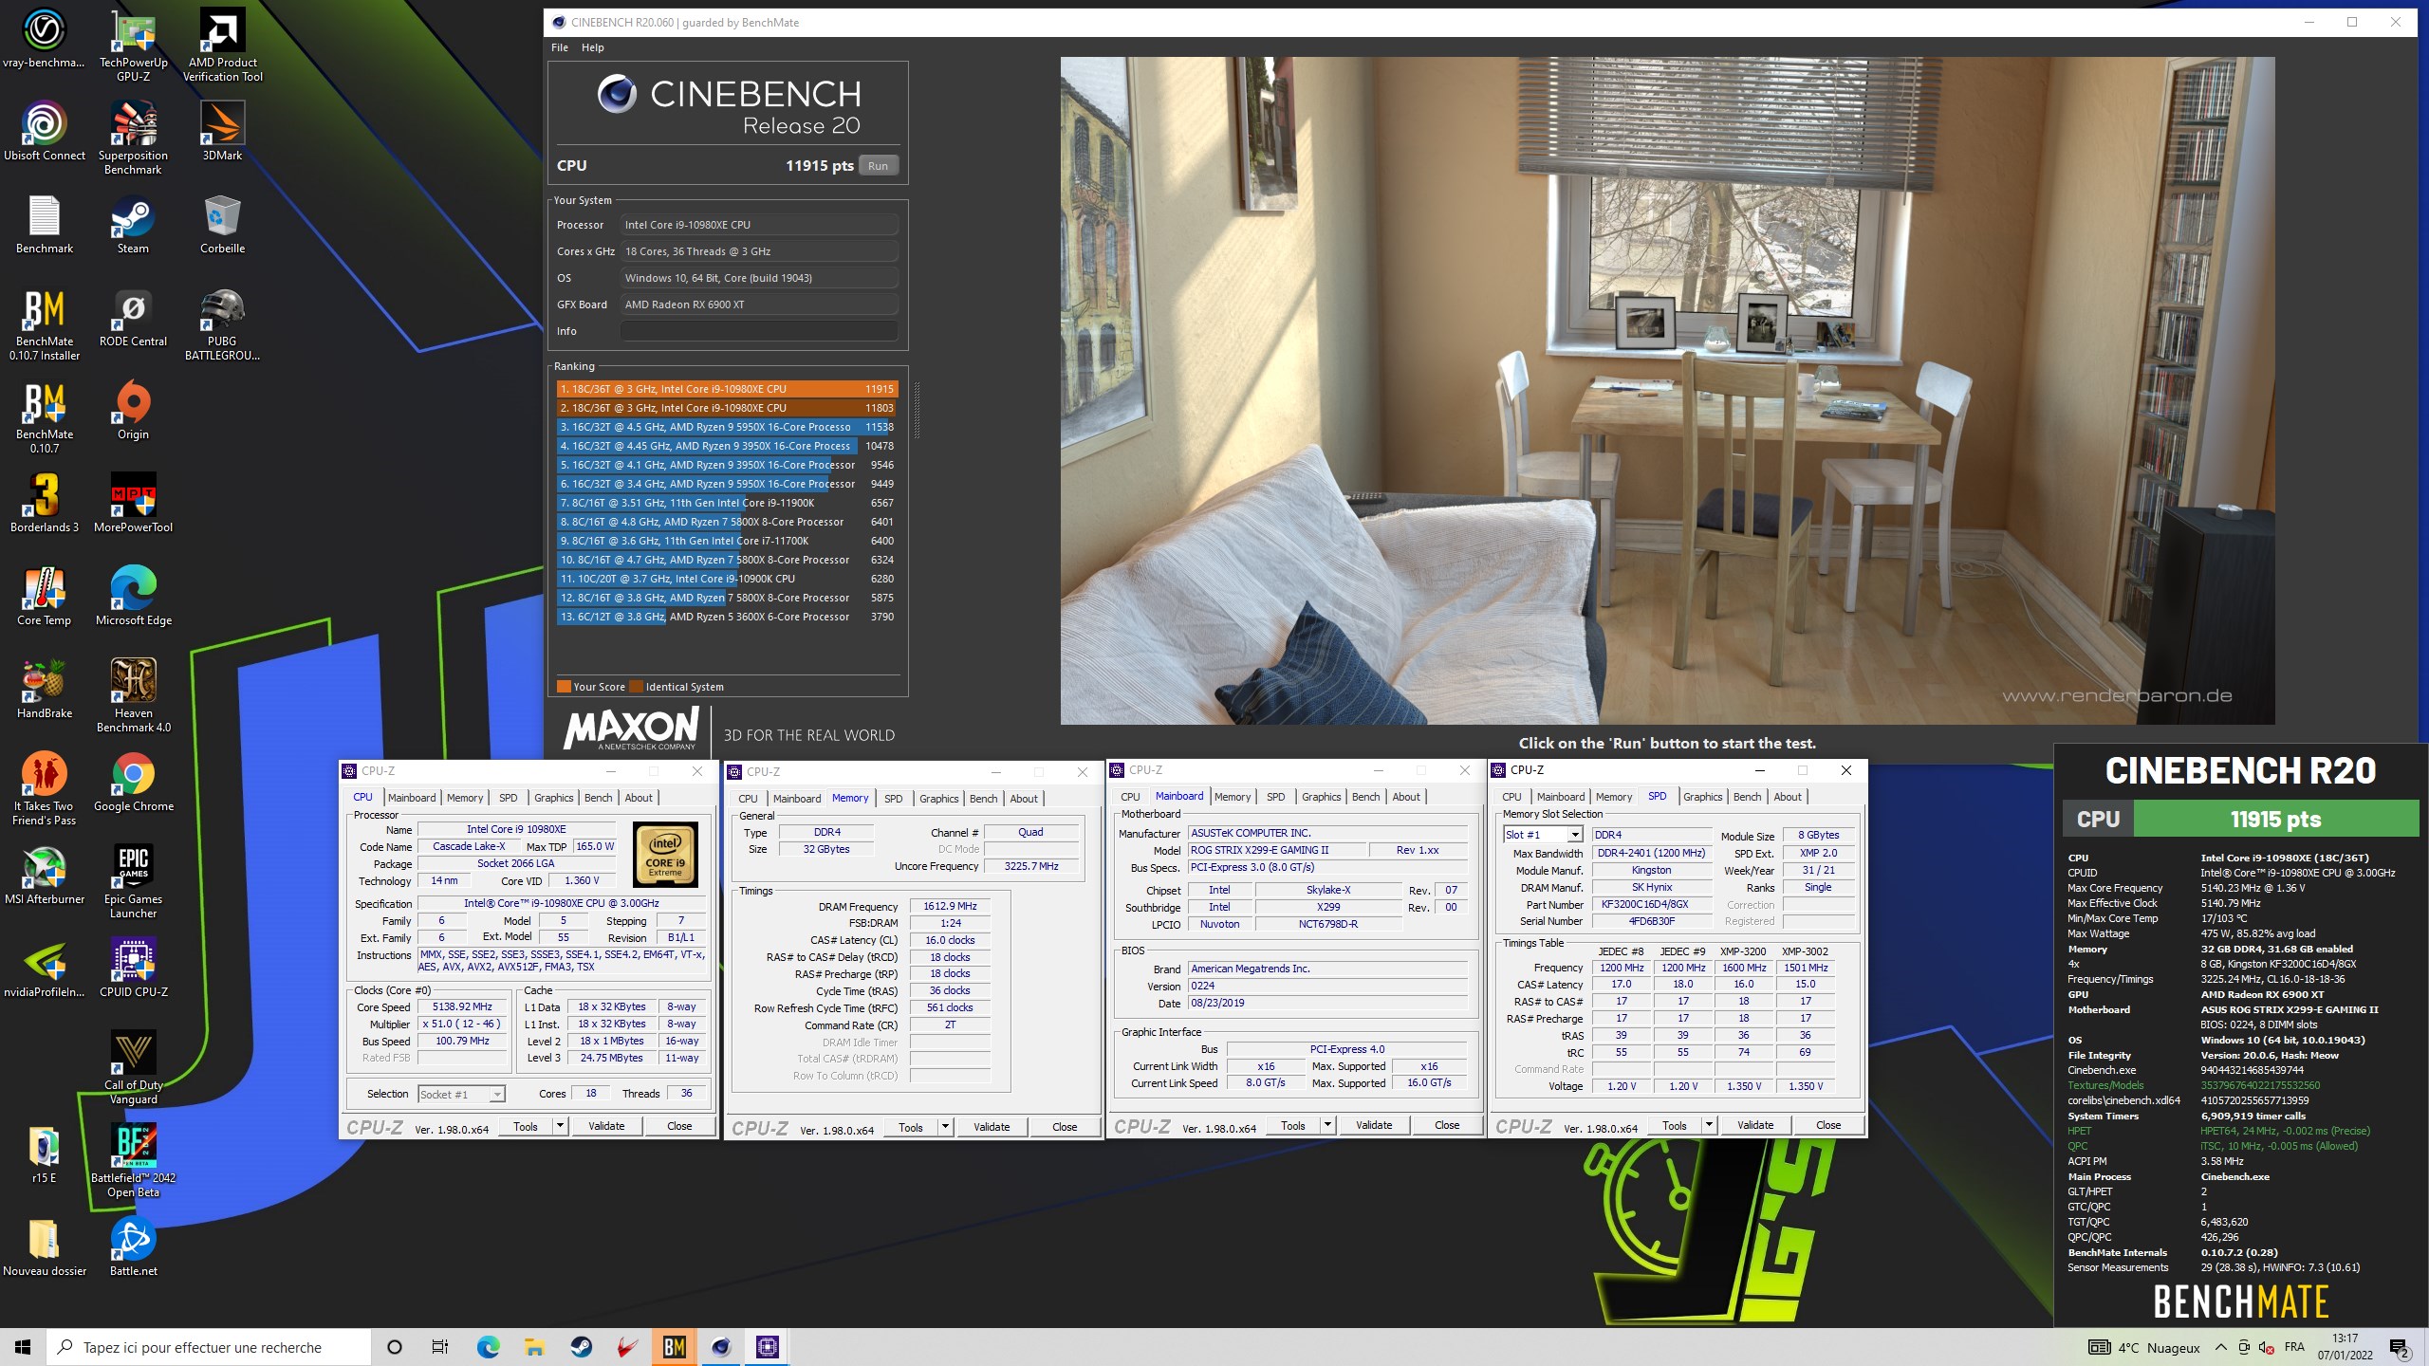Open File menu in Cinebench
This screenshot has height=1366, width=2429.
(560, 47)
